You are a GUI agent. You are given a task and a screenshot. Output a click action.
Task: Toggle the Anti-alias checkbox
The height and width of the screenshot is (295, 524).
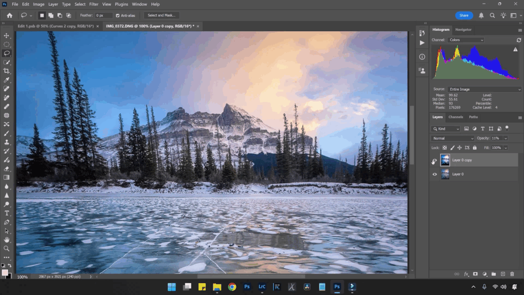[118, 15]
